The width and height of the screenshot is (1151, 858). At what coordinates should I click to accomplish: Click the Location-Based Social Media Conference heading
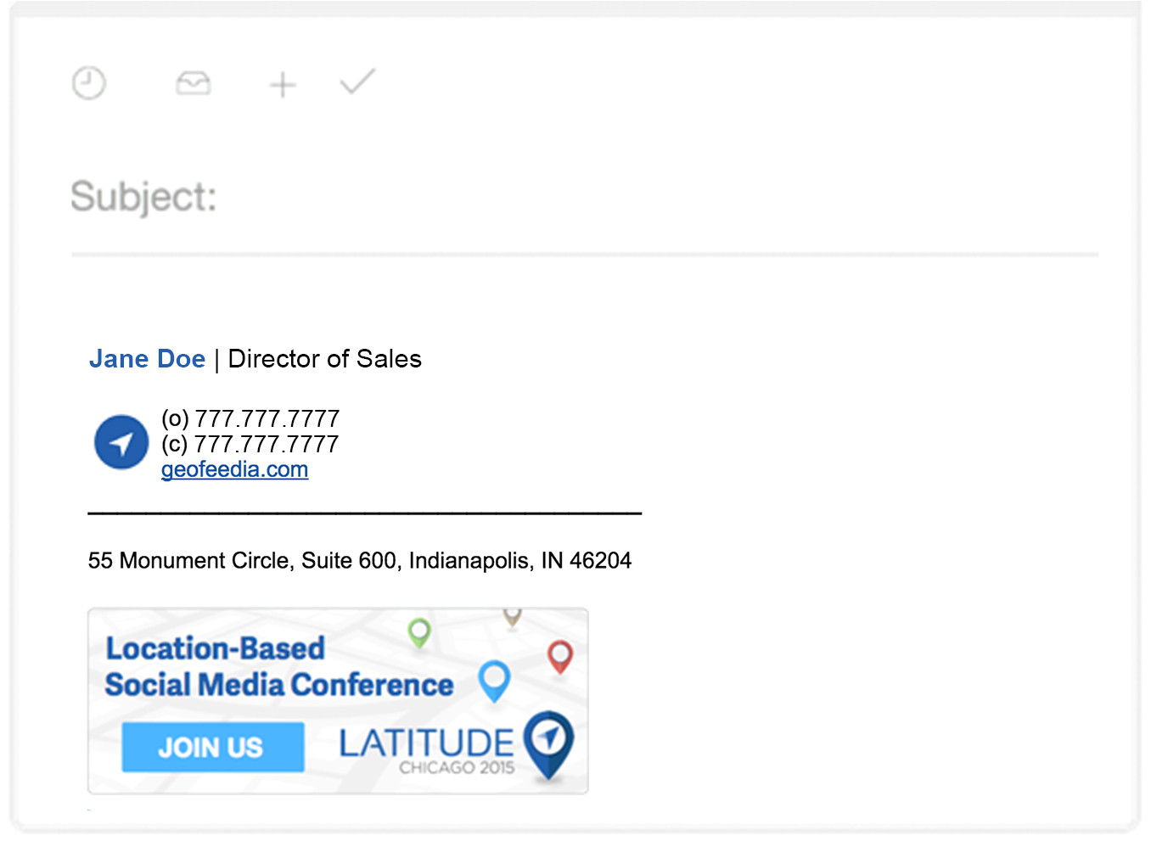(278, 667)
